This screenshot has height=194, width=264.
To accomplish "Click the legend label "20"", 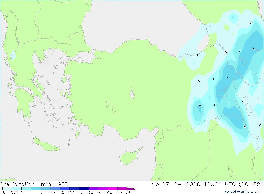I will 71,192.
